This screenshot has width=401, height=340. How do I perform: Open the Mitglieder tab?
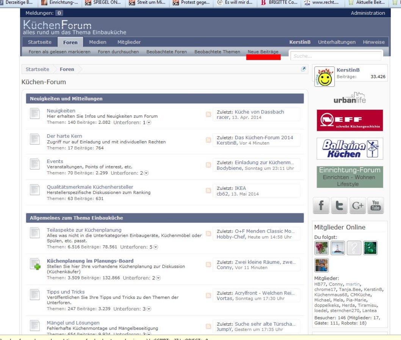pyautogui.click(x=129, y=42)
